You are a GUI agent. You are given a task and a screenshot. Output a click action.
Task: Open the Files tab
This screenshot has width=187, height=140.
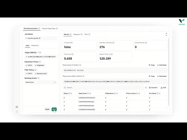coord(86,34)
